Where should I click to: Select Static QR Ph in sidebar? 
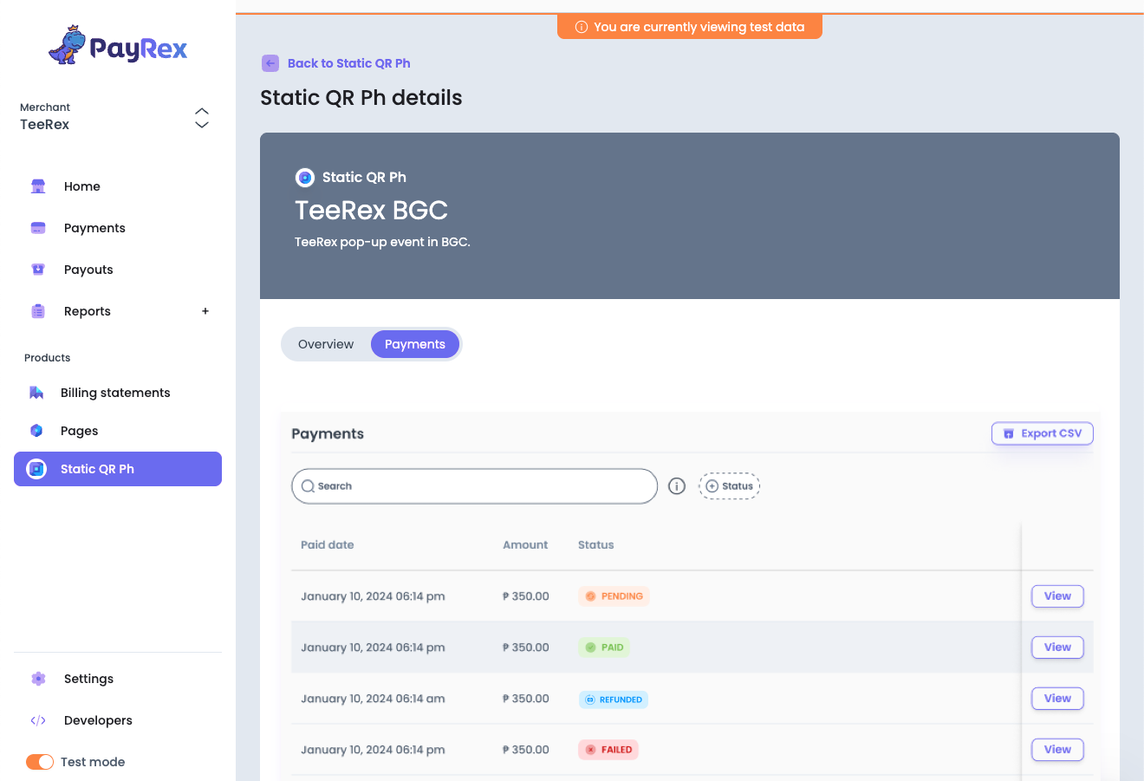point(118,469)
